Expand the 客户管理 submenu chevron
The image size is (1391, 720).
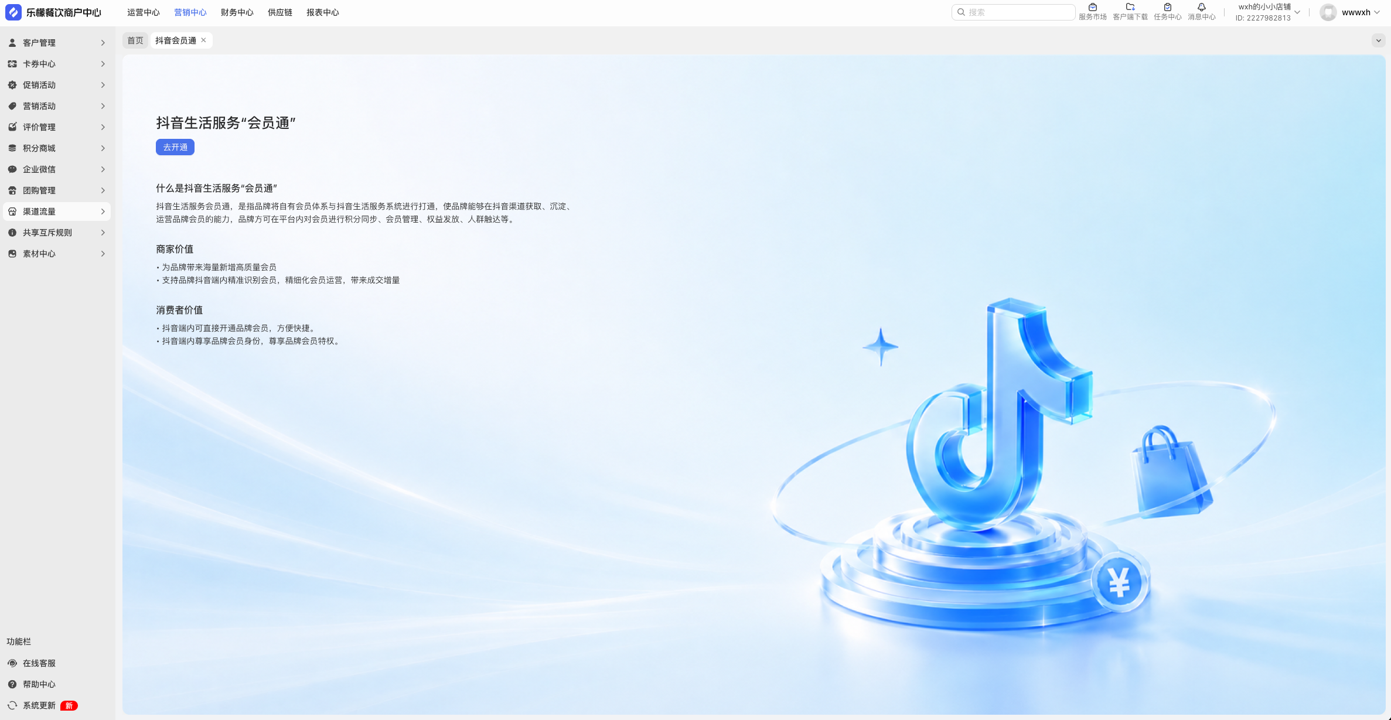pos(103,43)
